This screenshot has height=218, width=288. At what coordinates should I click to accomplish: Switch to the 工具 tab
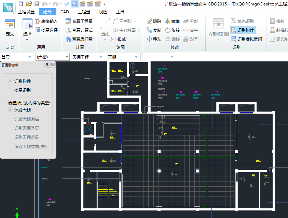[x=120, y=12]
